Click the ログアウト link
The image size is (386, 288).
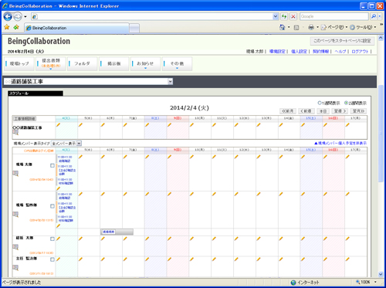[360, 52]
